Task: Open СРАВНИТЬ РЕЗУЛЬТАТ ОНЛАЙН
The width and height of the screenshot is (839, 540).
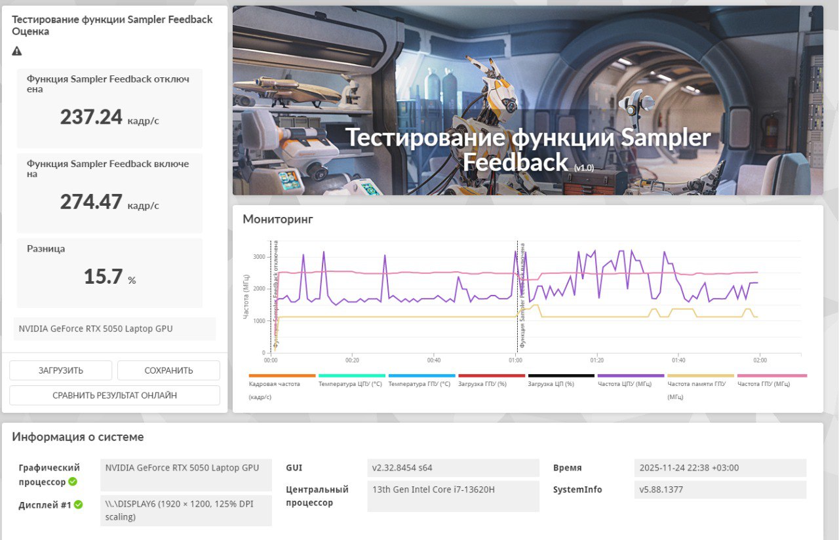Action: tap(115, 395)
